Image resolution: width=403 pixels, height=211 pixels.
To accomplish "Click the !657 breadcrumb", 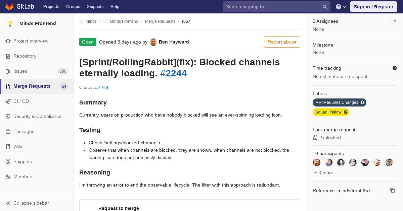I will [186, 21].
